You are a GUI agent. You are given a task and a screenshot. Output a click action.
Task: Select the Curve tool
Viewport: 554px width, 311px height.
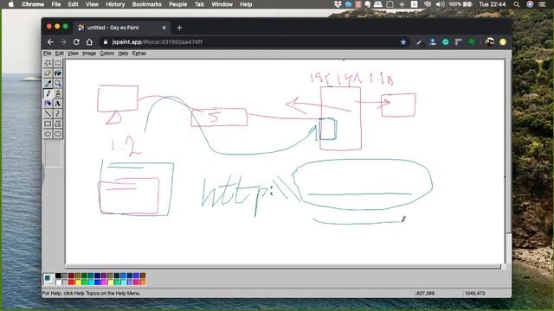pyautogui.click(x=58, y=113)
